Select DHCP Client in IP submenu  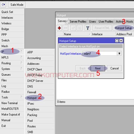[x=40, y=69]
